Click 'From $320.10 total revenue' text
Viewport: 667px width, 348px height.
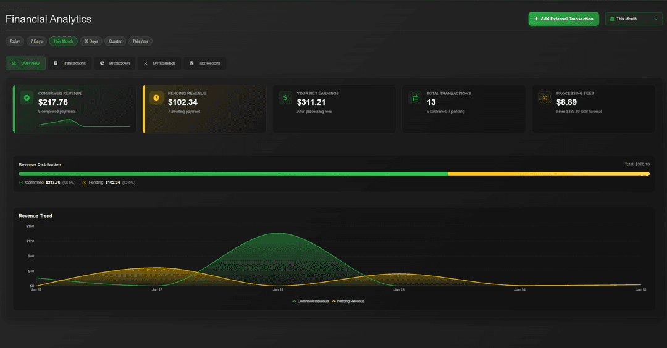point(579,111)
